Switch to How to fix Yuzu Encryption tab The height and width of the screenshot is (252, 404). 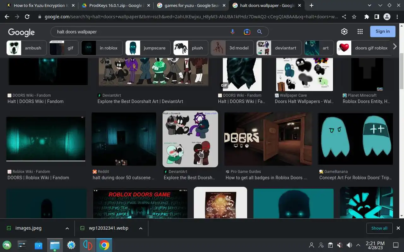(x=41, y=5)
